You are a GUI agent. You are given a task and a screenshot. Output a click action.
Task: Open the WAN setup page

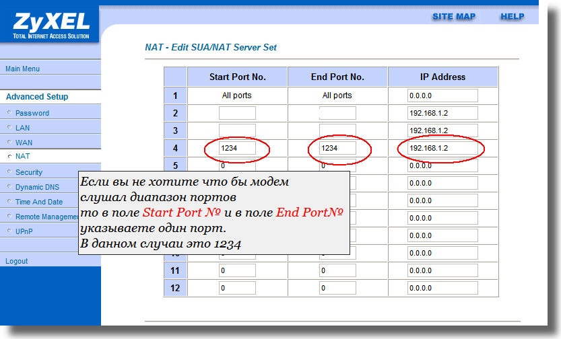pos(24,143)
